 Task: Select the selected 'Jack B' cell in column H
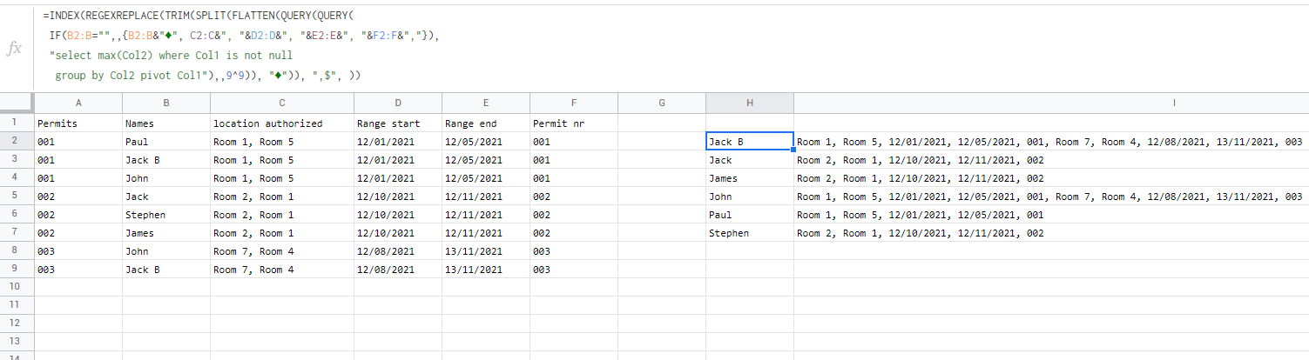(750, 141)
